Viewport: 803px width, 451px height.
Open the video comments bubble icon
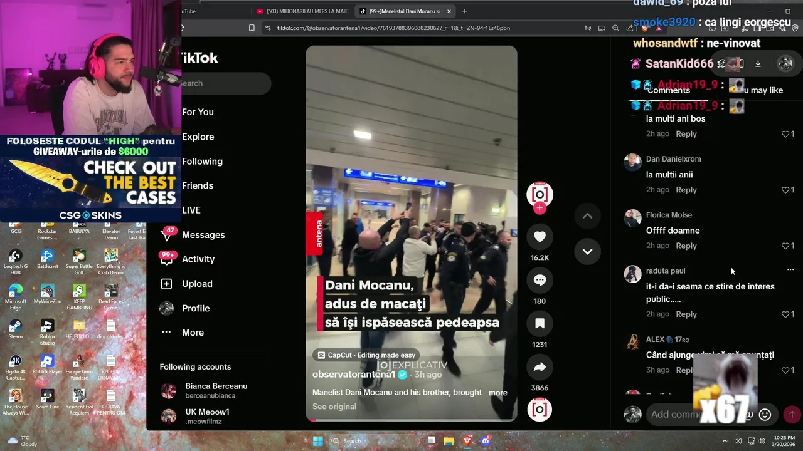tap(540, 280)
